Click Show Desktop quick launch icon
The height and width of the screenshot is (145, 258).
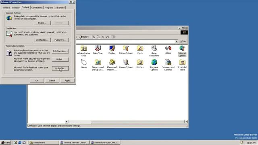(15, 143)
